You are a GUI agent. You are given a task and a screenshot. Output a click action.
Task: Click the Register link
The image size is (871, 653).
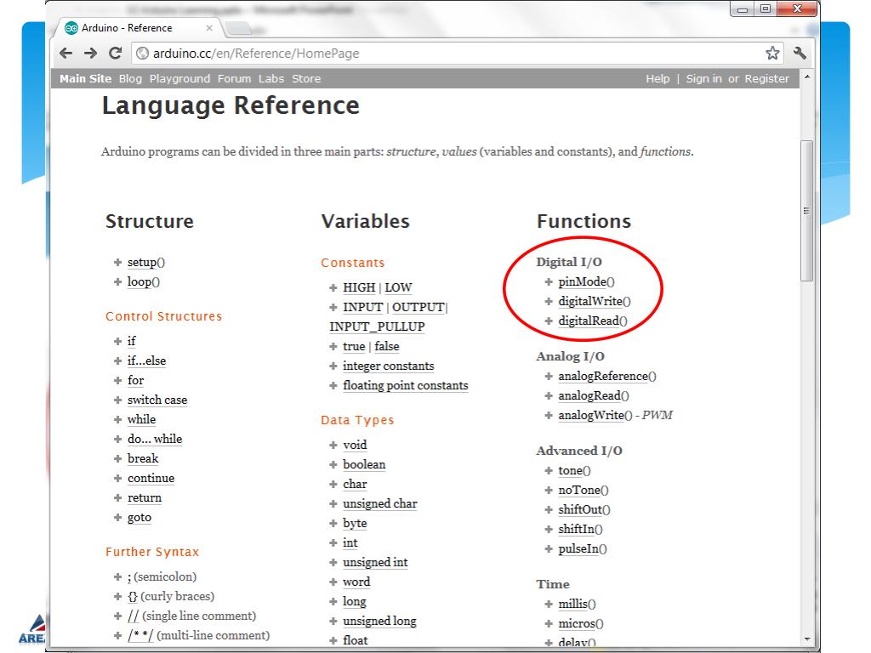(766, 79)
